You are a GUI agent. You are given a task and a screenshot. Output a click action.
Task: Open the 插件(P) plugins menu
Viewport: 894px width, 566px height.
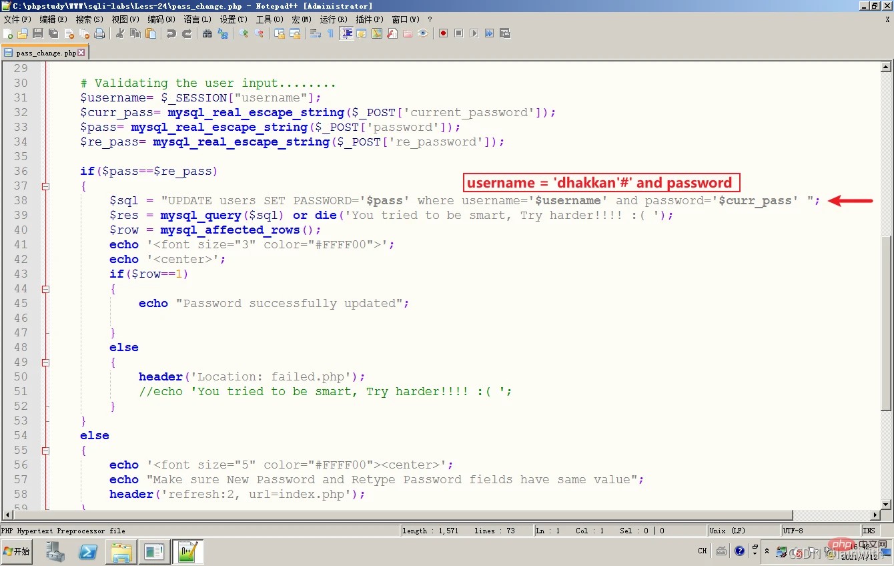pos(370,19)
